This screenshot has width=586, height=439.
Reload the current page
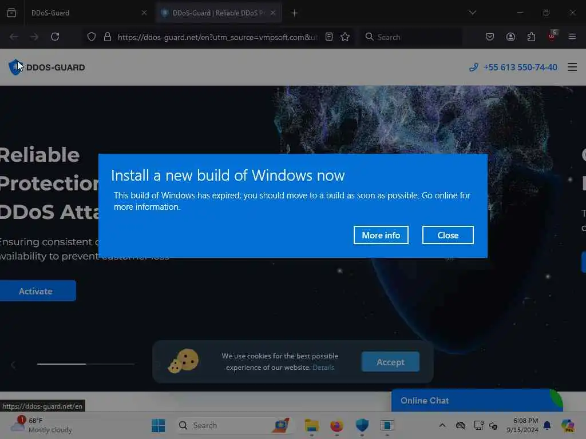[x=55, y=37]
